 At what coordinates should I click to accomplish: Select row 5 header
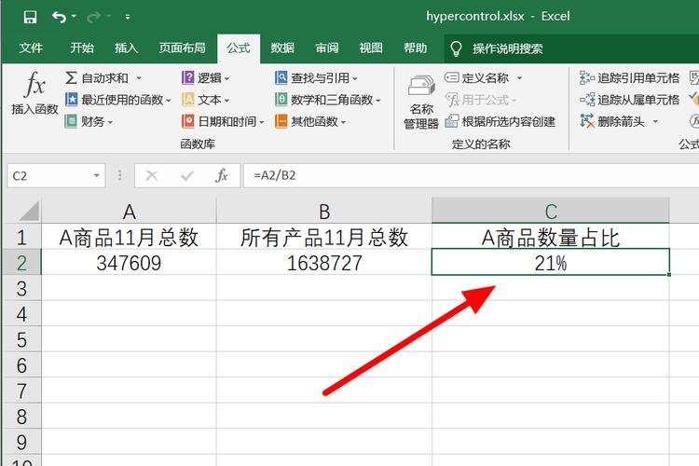pos(21,339)
